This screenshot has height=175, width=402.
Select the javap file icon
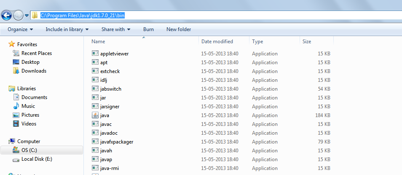[95, 159]
